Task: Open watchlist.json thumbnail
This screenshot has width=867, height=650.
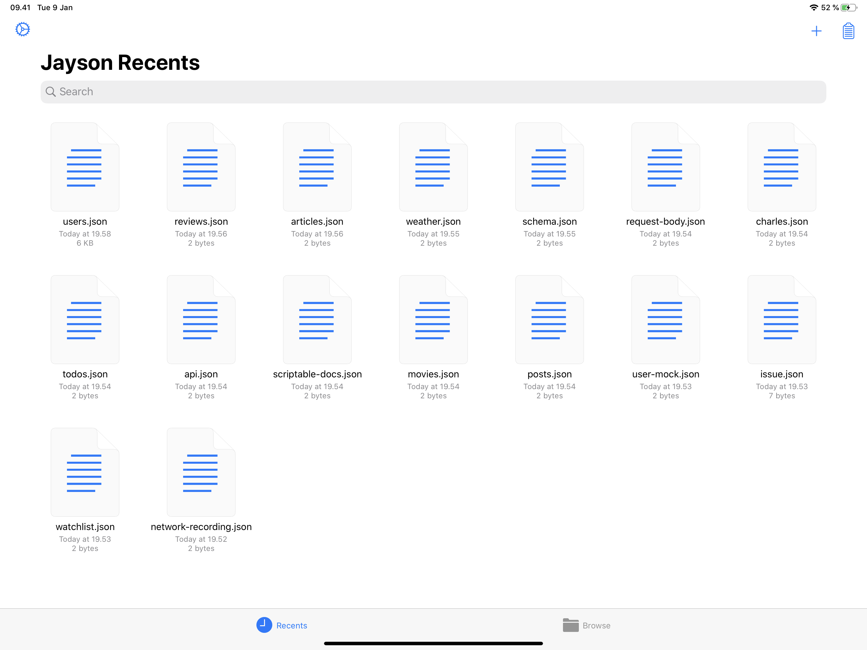Action: (x=85, y=472)
